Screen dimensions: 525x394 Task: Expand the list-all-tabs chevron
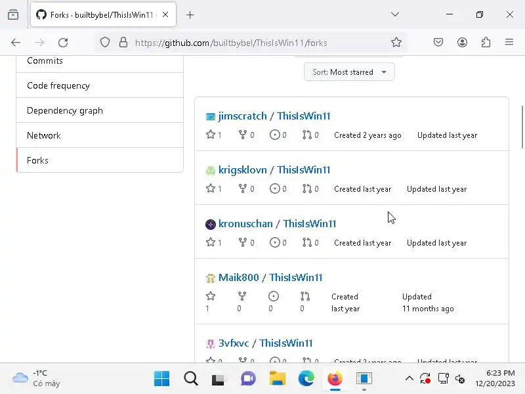click(x=395, y=14)
